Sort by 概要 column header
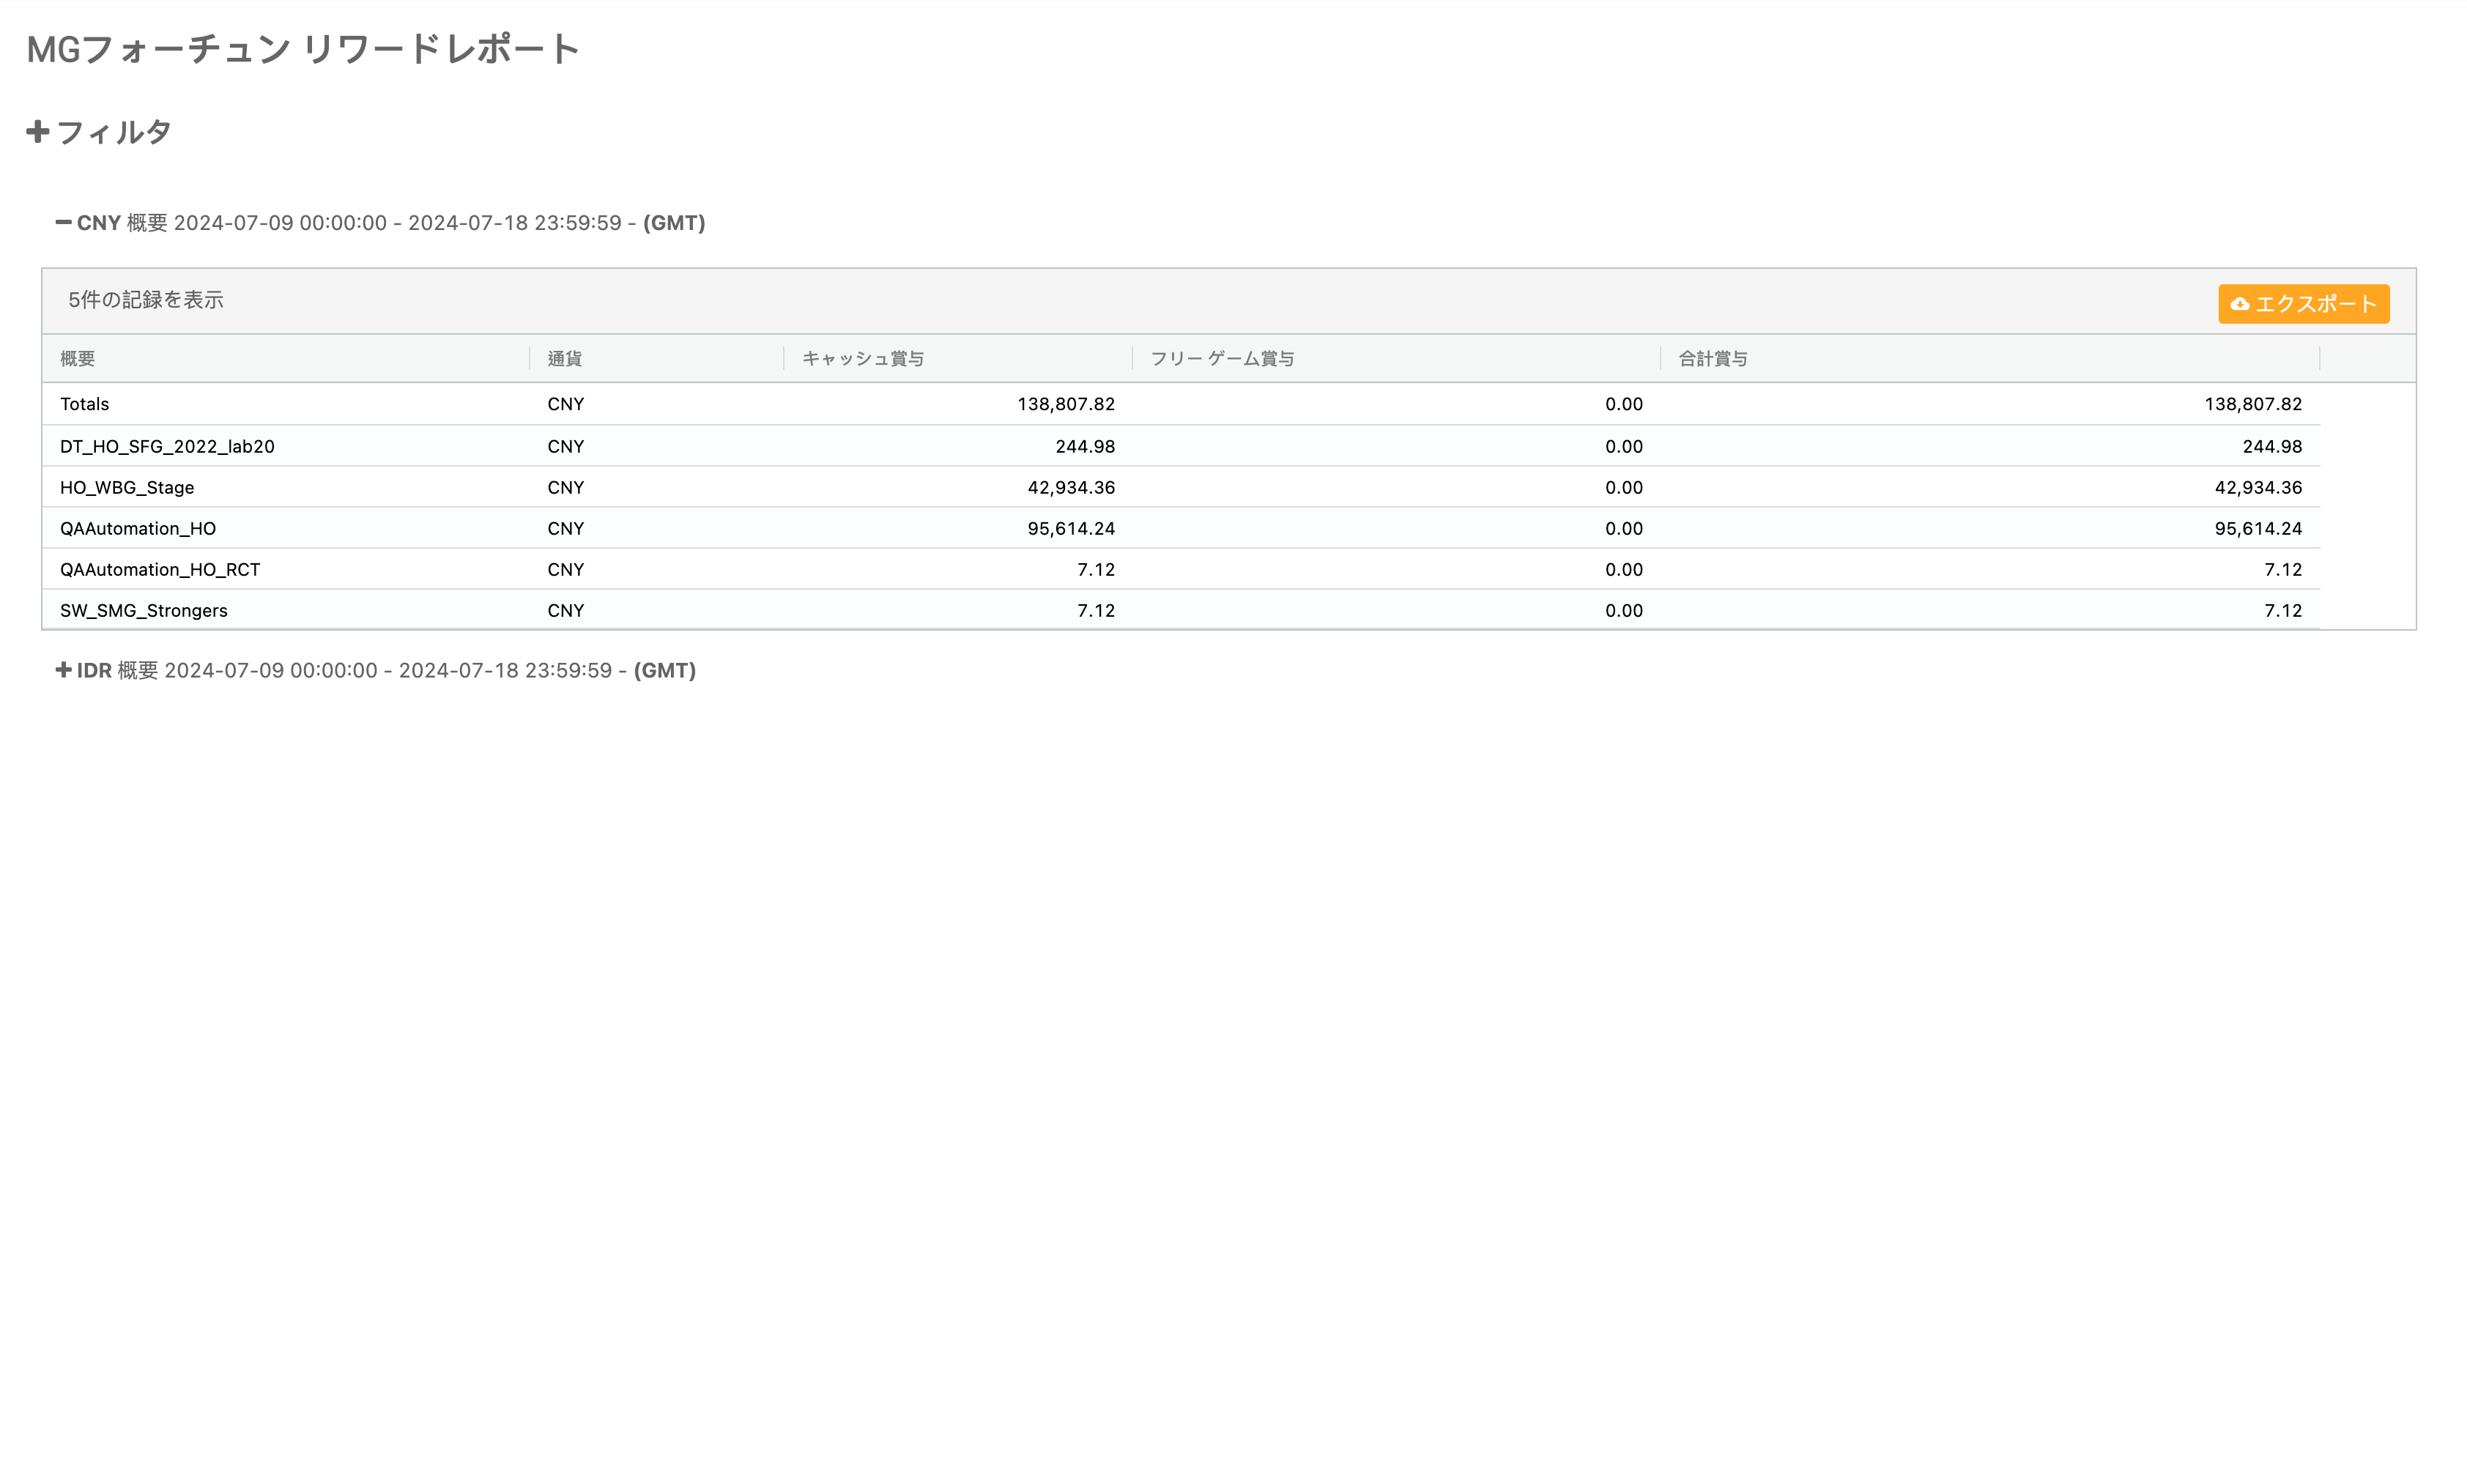Viewport: 2467px width, 1484px height. pos(78,358)
